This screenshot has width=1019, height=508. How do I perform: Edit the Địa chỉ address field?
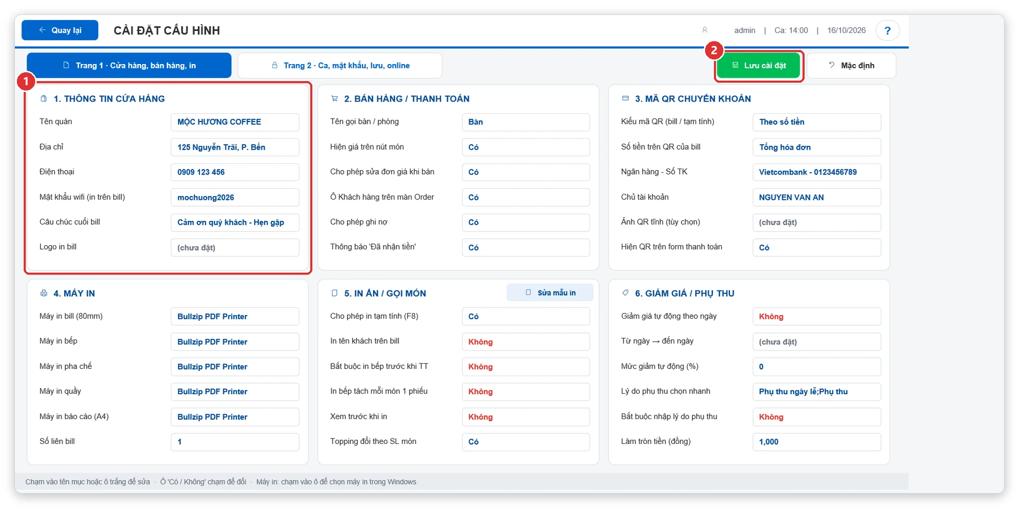[235, 147]
